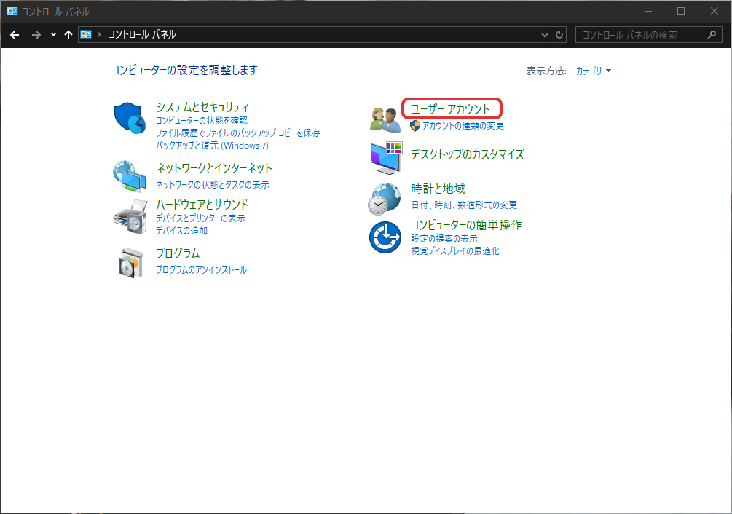Click the System and Security shield icon
The height and width of the screenshot is (514, 732).
(x=130, y=118)
